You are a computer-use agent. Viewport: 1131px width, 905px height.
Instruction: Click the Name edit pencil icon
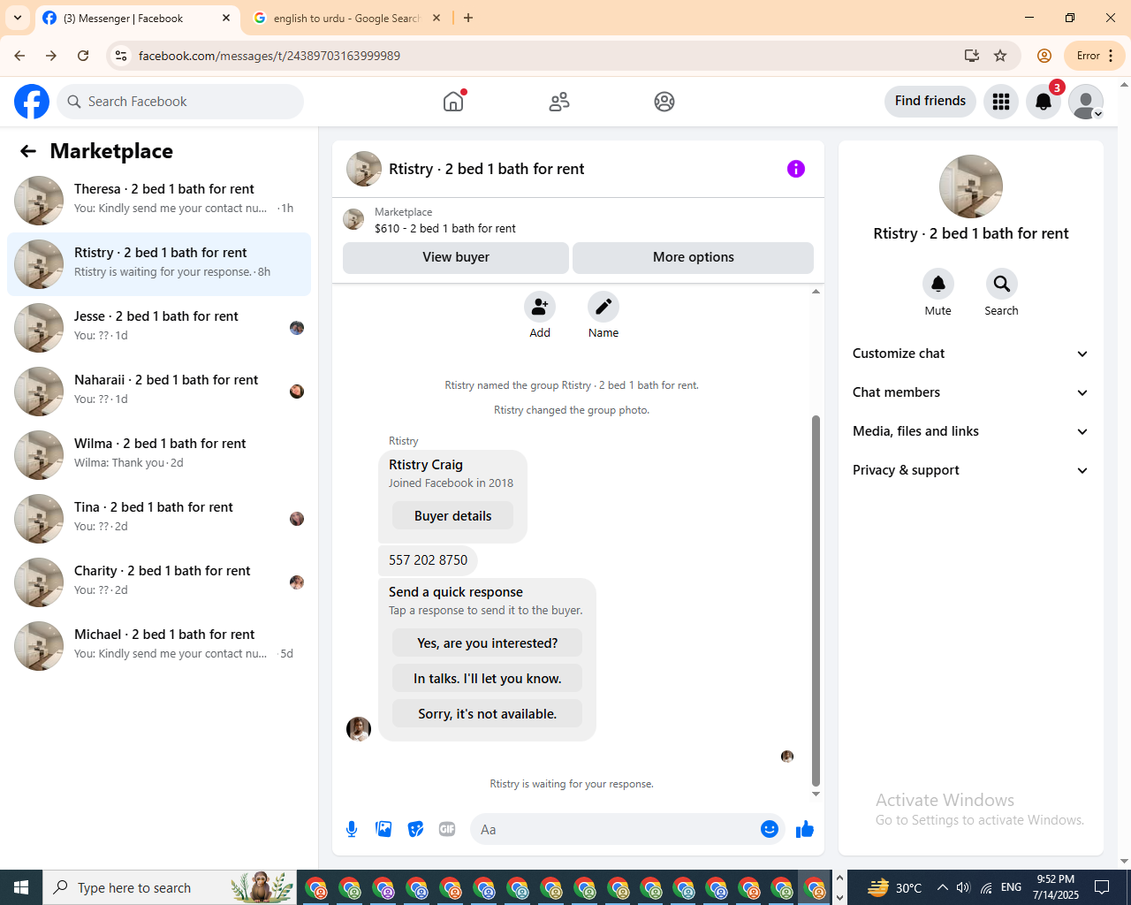point(603,307)
